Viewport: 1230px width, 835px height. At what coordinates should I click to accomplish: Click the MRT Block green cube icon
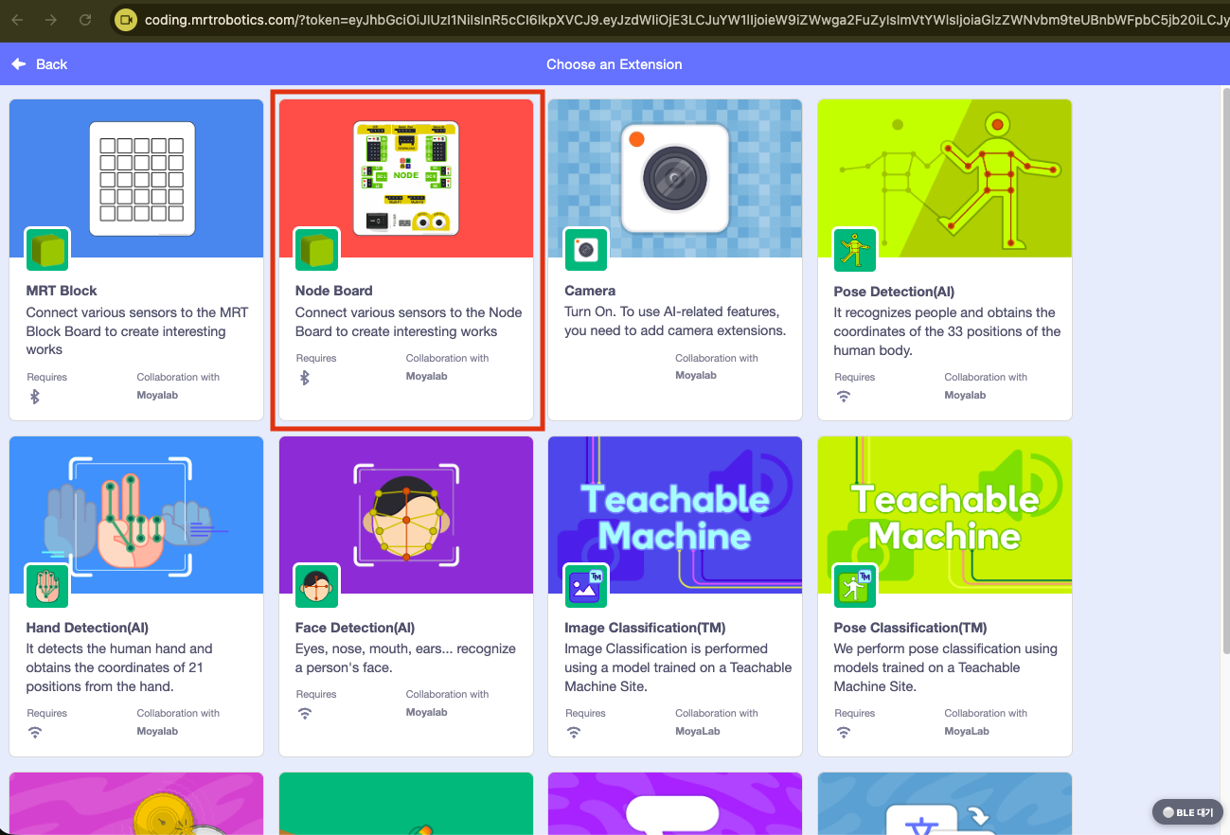pos(47,250)
